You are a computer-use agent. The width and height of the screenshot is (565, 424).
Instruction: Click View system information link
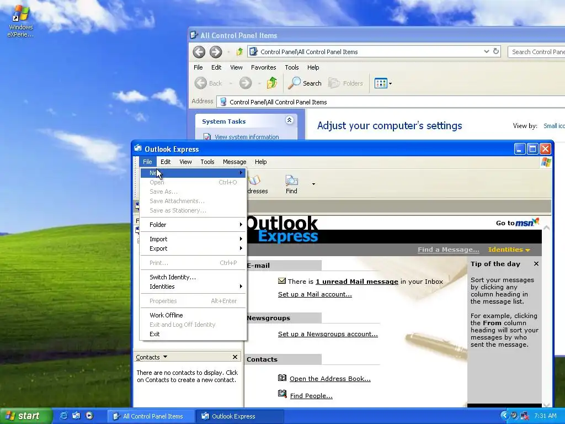[x=247, y=137]
